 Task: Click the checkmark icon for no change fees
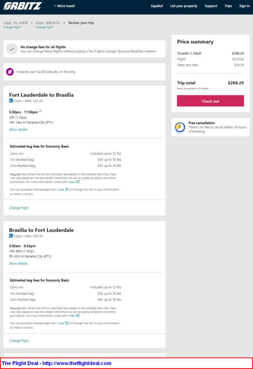tap(12, 49)
